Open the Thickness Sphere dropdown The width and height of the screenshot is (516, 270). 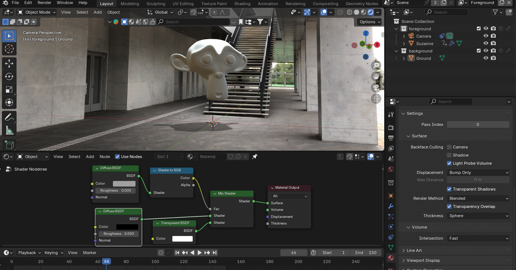point(478,216)
